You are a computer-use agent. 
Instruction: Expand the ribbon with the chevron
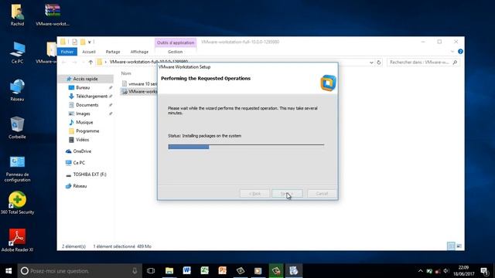coord(452,52)
